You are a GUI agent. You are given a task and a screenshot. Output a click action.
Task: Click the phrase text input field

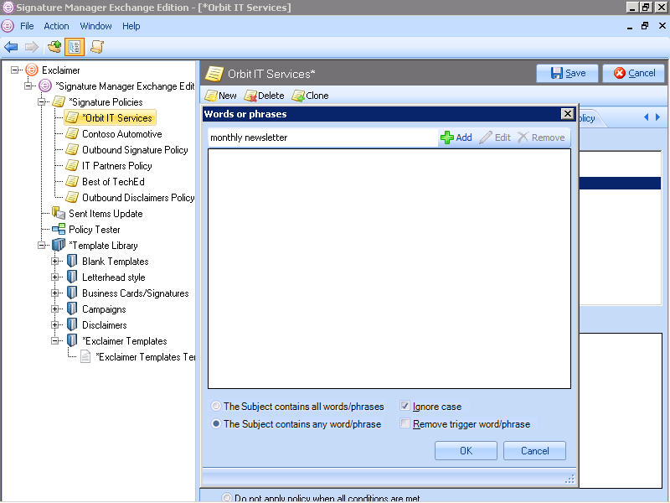coord(323,137)
